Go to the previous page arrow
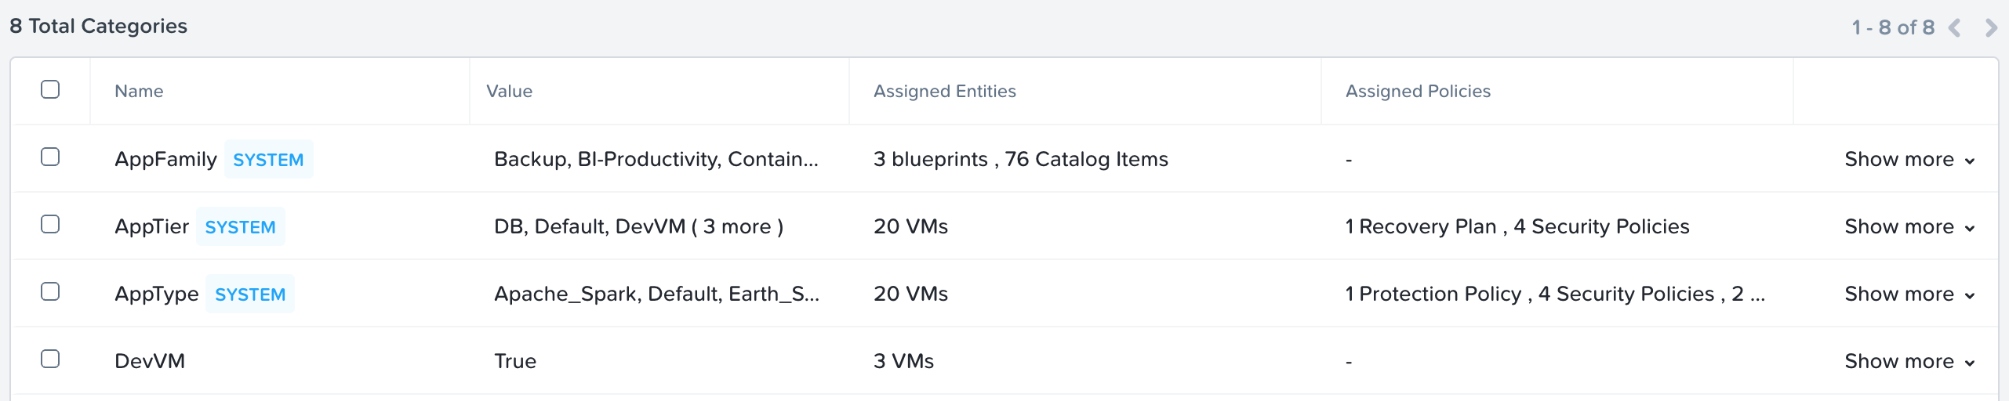 click(1955, 28)
